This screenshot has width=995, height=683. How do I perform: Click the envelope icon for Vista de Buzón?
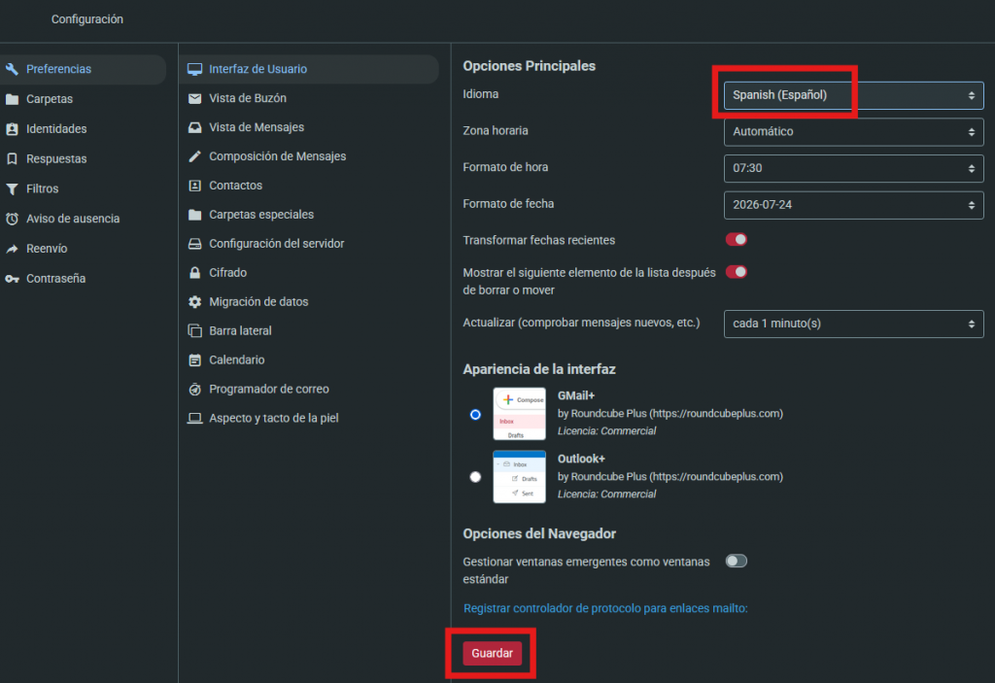[194, 98]
